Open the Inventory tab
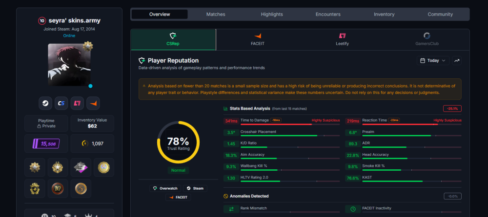This screenshot has height=217, width=488. [384, 14]
